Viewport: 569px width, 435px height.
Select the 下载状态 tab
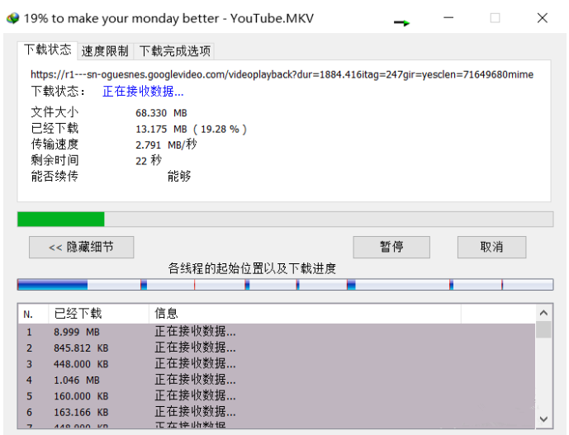pyautogui.click(x=48, y=50)
